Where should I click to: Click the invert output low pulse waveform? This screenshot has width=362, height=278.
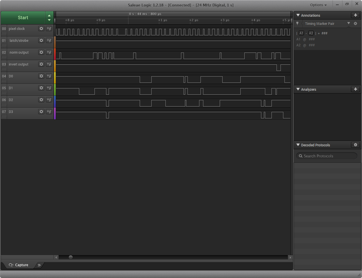[279, 68]
